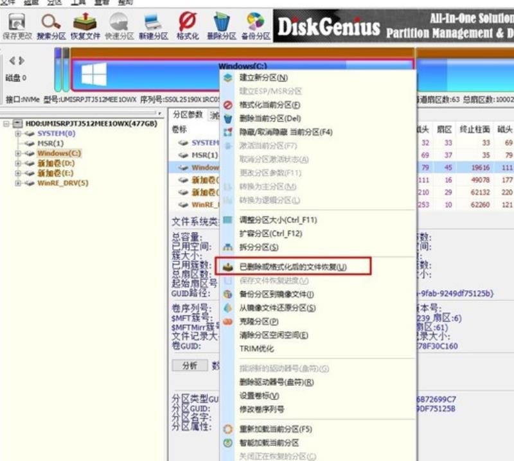Choose 建立新分区(N) from context menu
514x461 pixels.
pyautogui.click(x=263, y=78)
